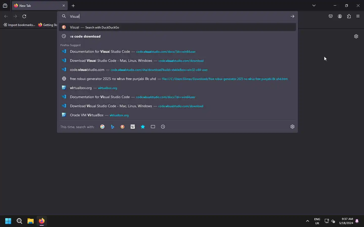Viewport: 364px width, 227px height.
Task: Open first Download Visual Studio Code suggestion
Action: point(177,61)
